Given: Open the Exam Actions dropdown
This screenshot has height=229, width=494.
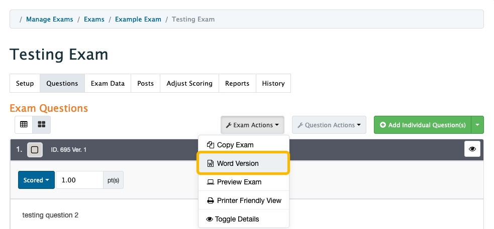Looking at the screenshot, I should pos(252,125).
